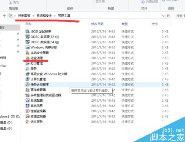Select 碎片整理和优化驱动器 file name
Viewport: 185px width, 142px height.
coord(46,95)
